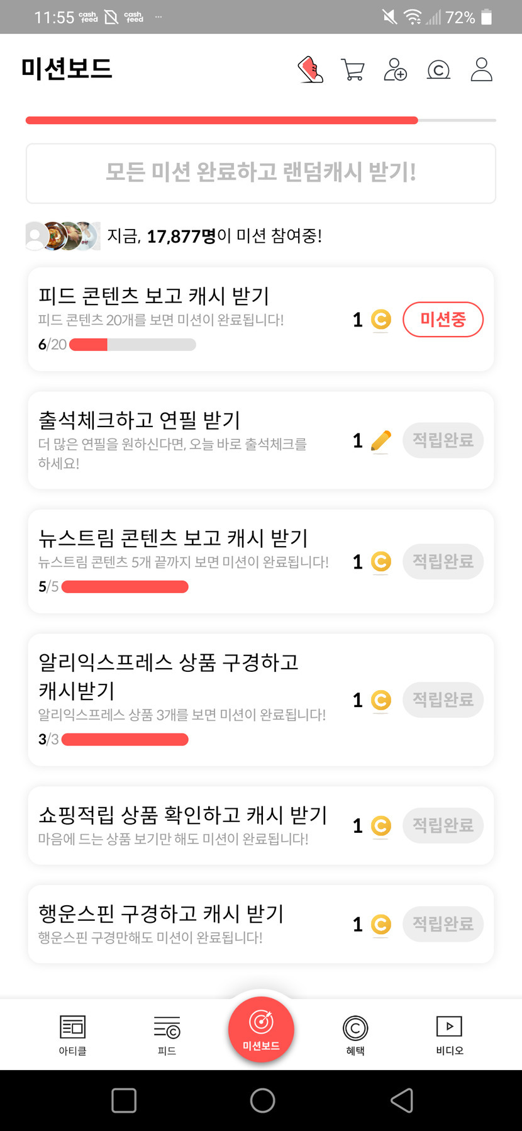Tap 적립완료 on the 뉴스트림 mission
The image size is (522, 1131).
click(443, 561)
